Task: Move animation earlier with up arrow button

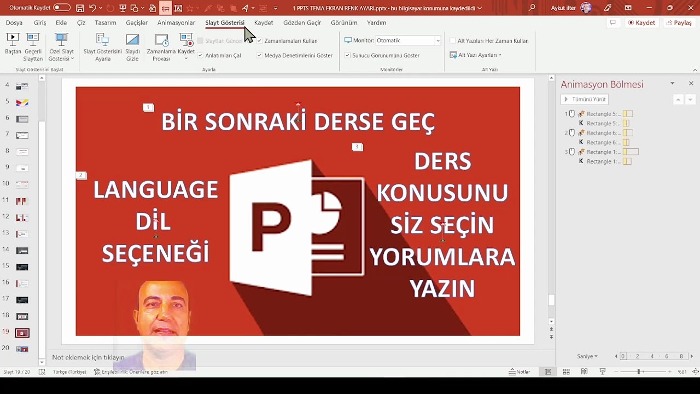Action: point(678,100)
